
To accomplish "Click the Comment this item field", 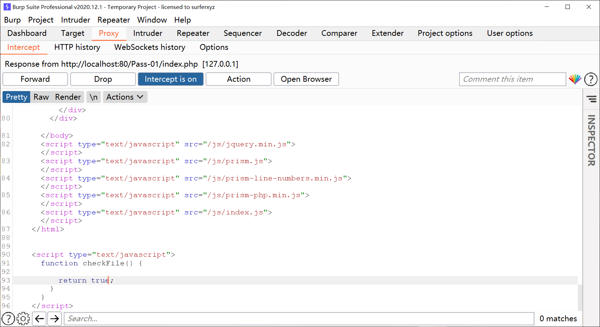I will pyautogui.click(x=512, y=79).
